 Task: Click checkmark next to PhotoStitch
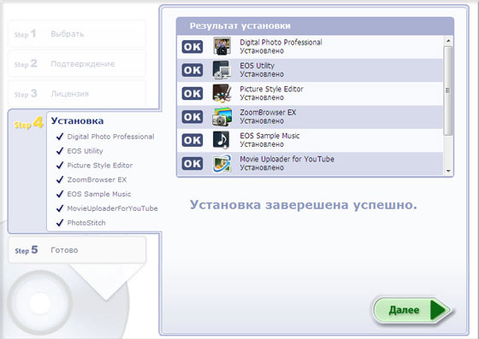coord(60,223)
